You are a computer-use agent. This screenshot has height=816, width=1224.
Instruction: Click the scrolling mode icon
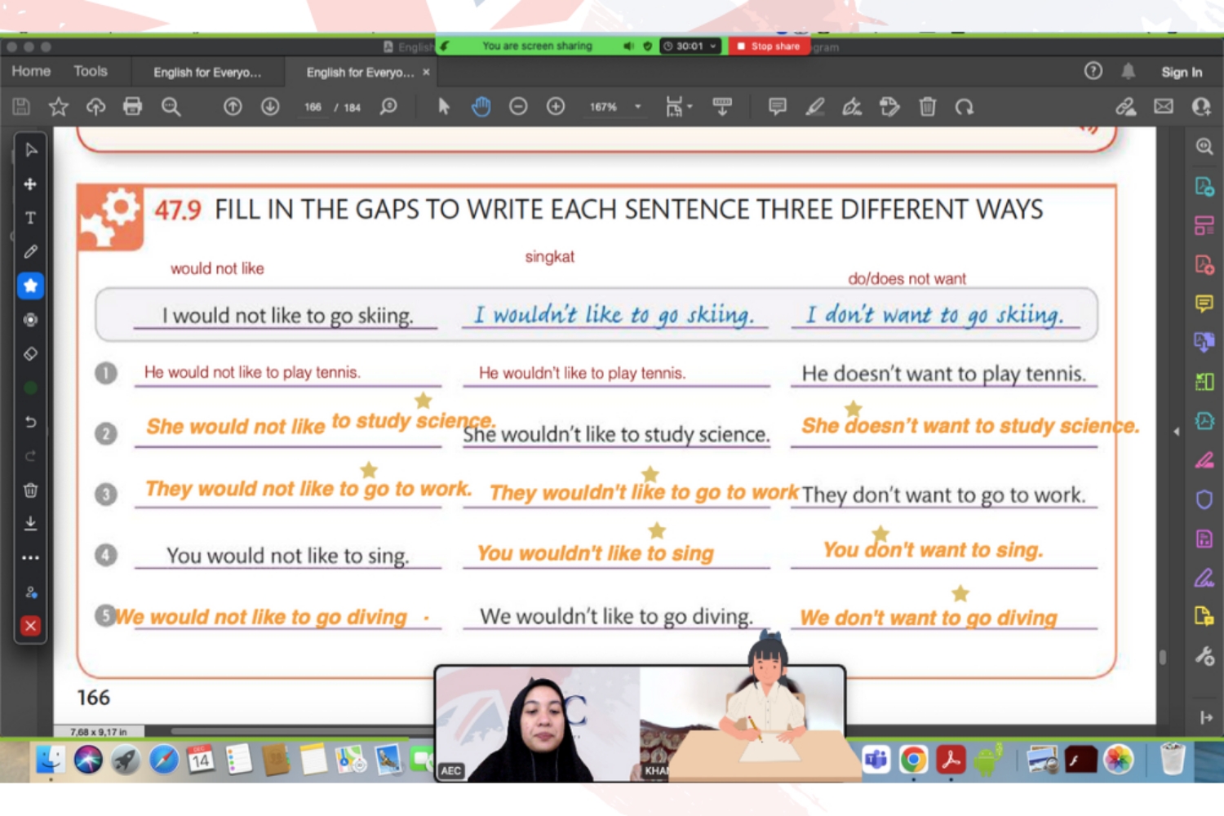click(x=722, y=106)
